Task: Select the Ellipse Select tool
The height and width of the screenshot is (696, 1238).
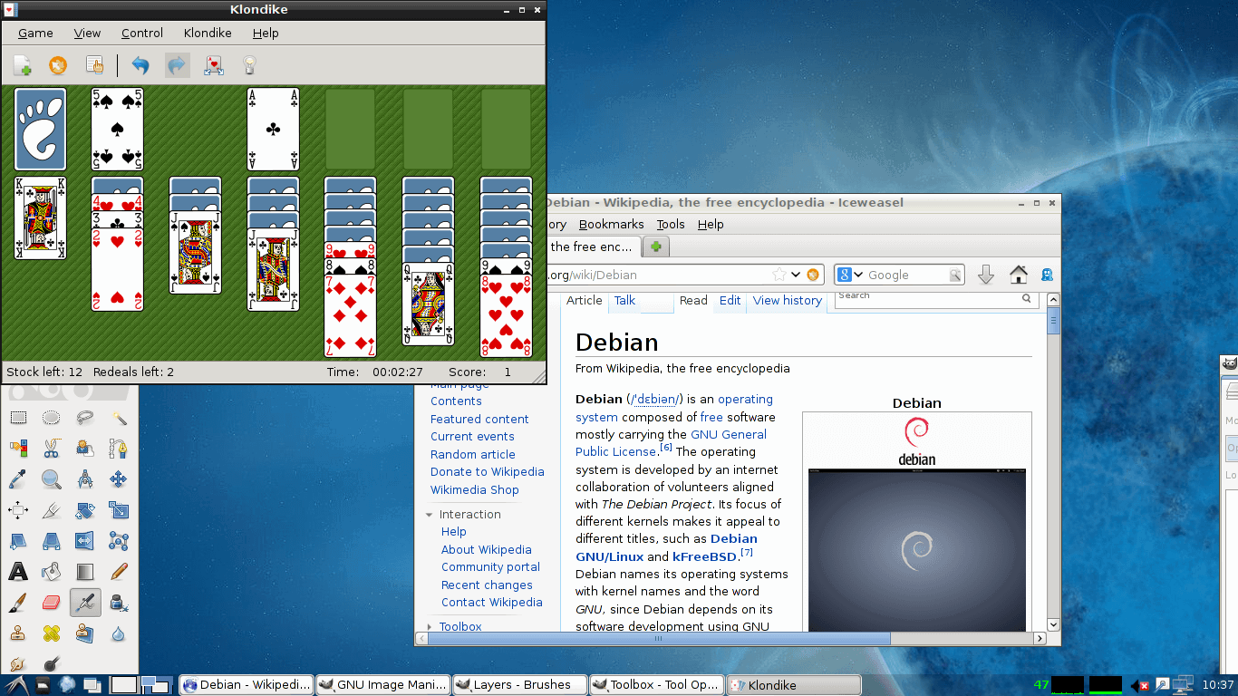Action: click(x=52, y=418)
